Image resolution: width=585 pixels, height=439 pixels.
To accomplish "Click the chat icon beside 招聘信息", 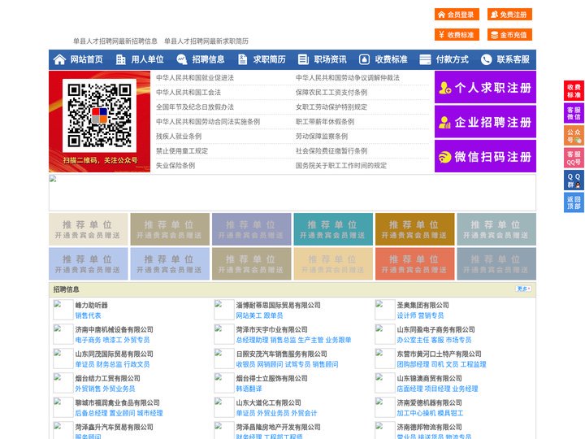I will (182, 59).
